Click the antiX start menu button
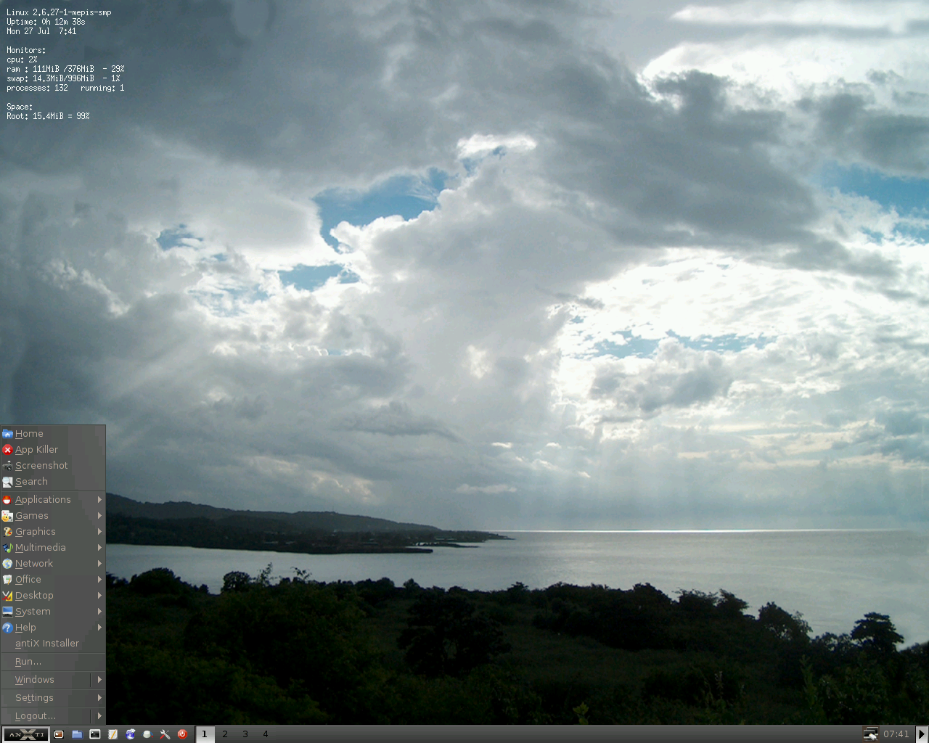 coord(26,734)
